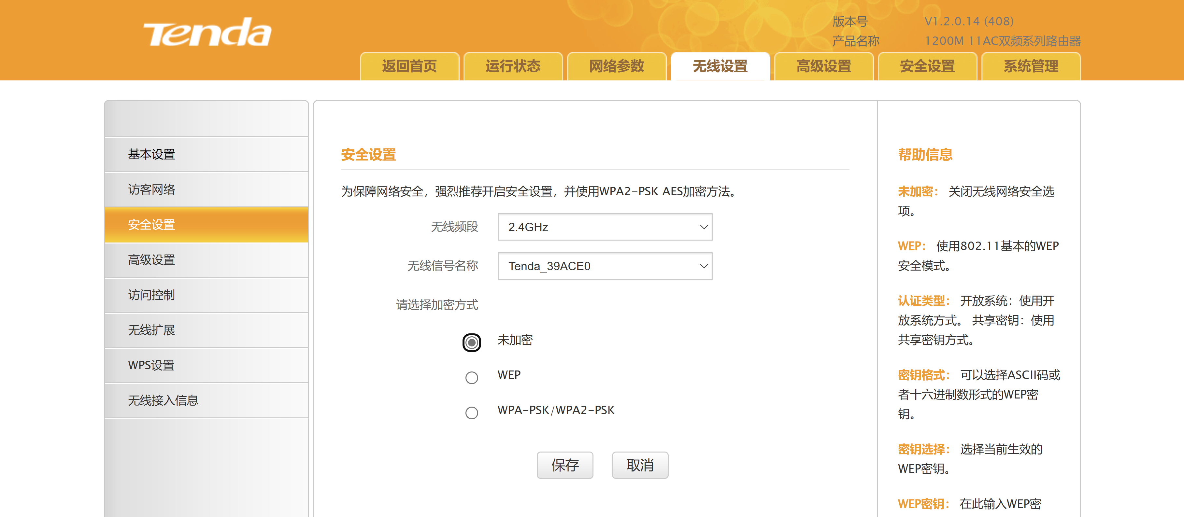Go to 返回首页 tab
The image size is (1184, 517).
tap(409, 67)
